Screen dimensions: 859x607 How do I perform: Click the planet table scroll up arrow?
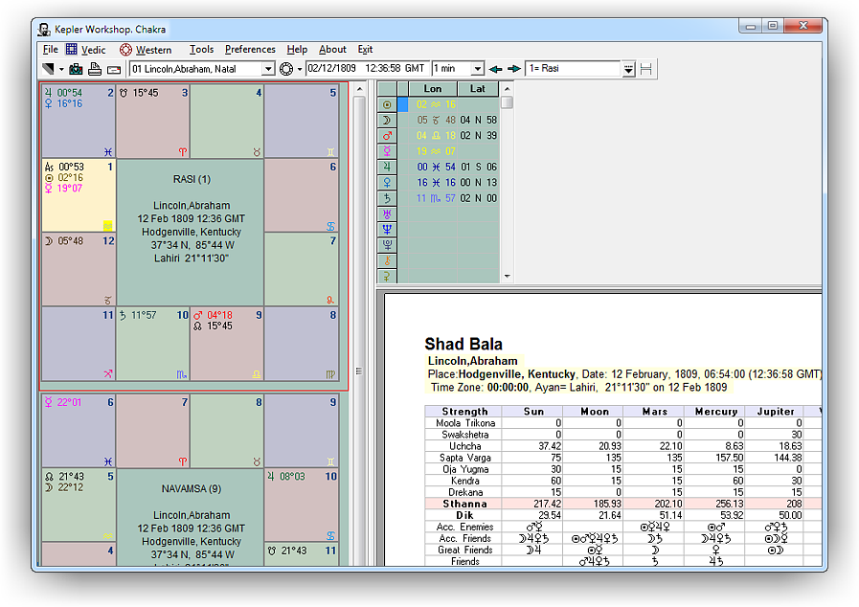tap(507, 89)
